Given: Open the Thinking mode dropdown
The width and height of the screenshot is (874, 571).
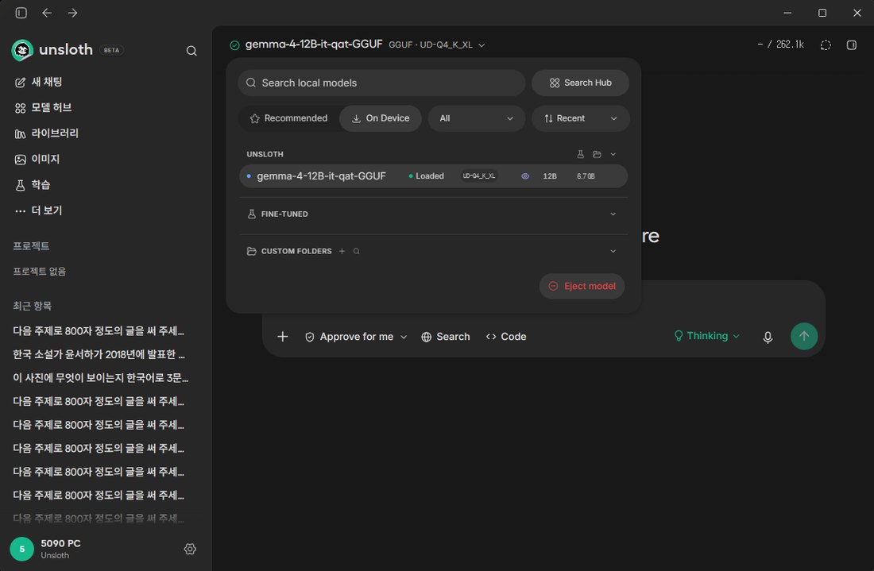Looking at the screenshot, I should pos(707,336).
